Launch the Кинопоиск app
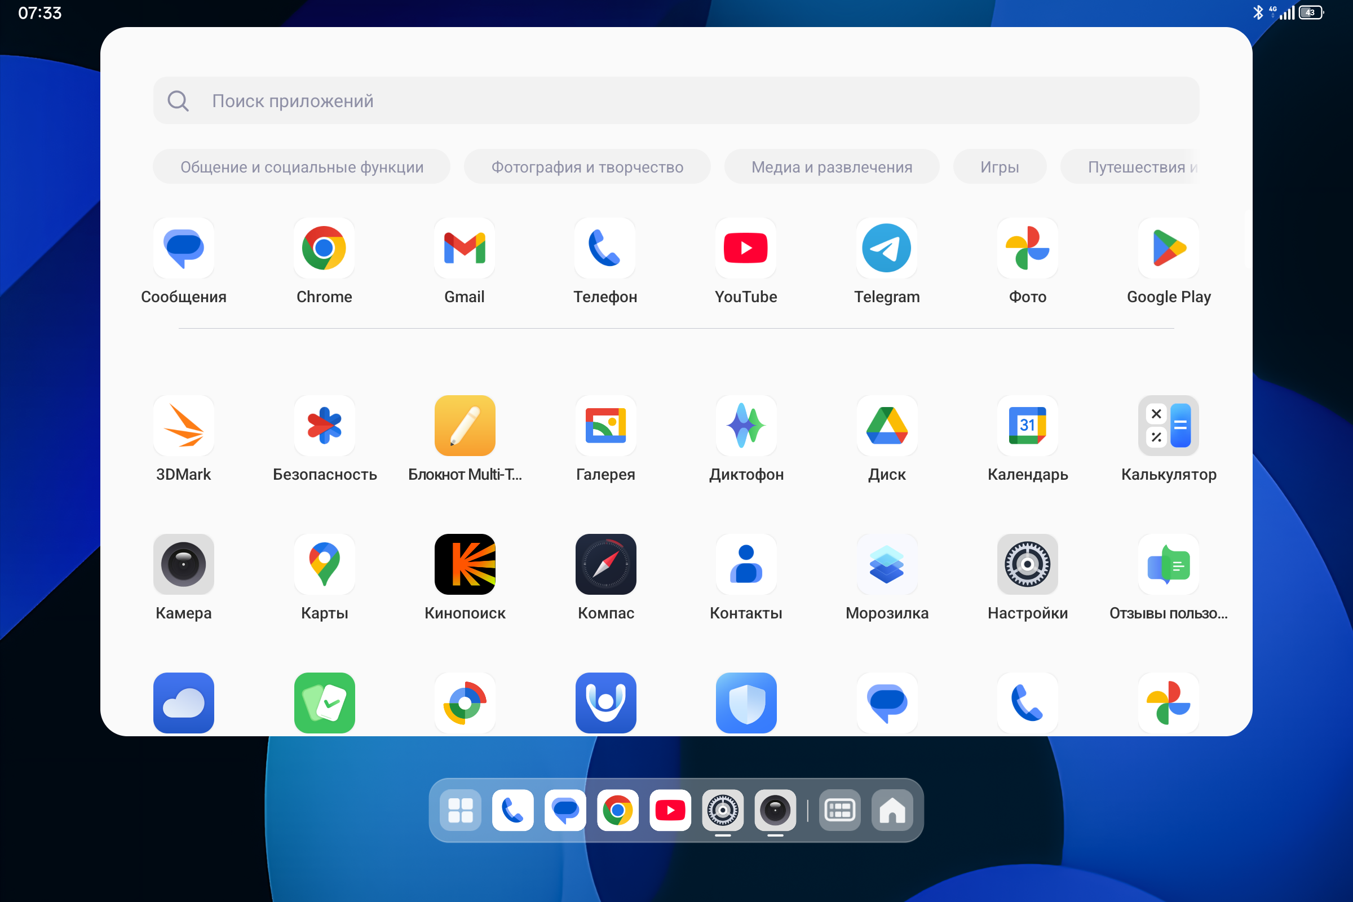Screen dimensions: 1353x902 click(x=465, y=564)
